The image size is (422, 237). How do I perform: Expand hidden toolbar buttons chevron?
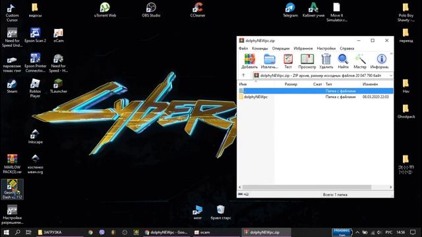[x=391, y=54]
